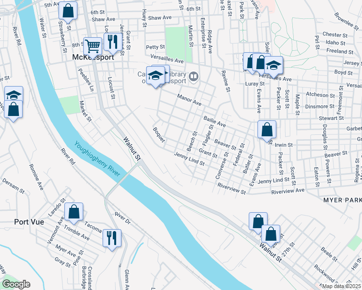Viewport: 362px width, 290px height.
Task: Click the Manor Ave street label
Action: point(189,100)
